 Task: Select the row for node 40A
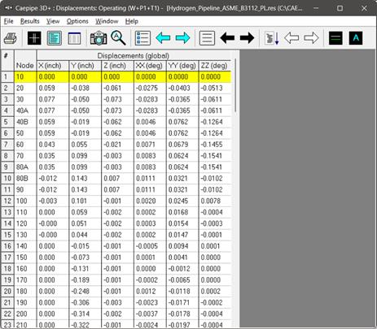[116, 110]
